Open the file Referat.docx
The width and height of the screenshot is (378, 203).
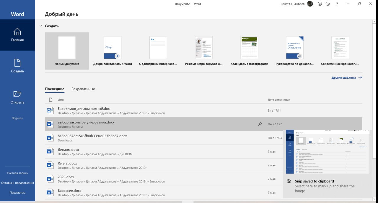(203, 165)
